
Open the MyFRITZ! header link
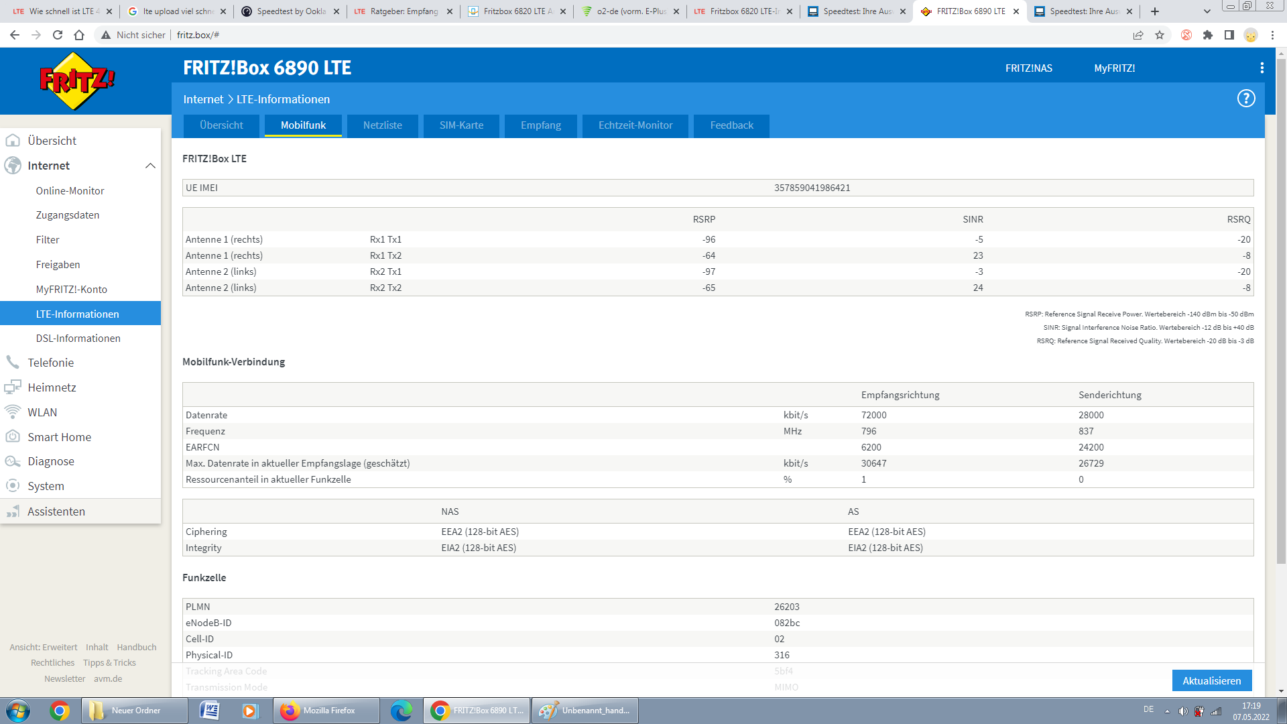click(1115, 68)
